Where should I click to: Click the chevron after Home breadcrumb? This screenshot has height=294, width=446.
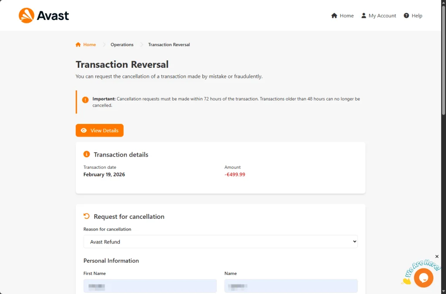coord(104,45)
